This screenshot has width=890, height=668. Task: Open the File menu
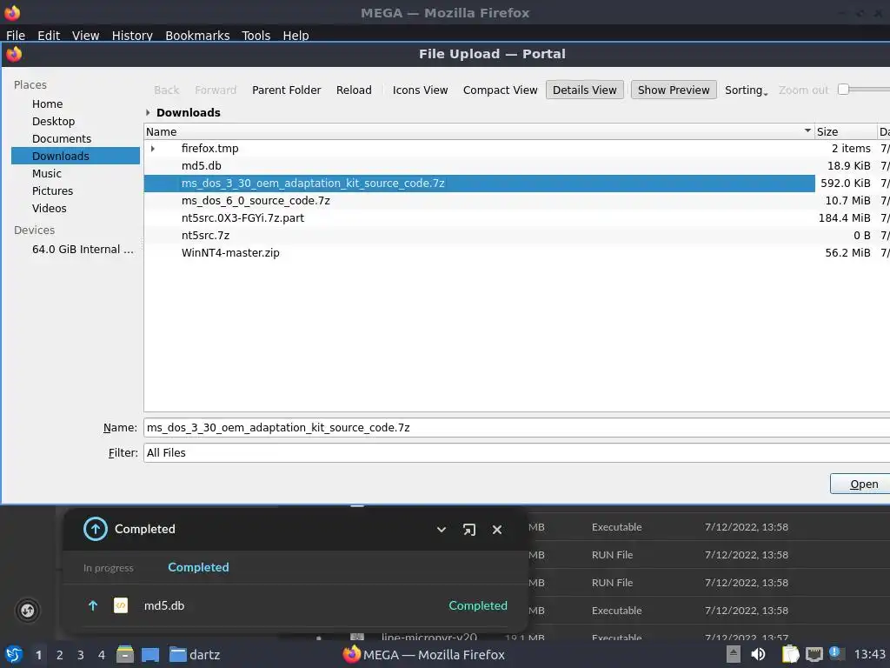(16, 35)
